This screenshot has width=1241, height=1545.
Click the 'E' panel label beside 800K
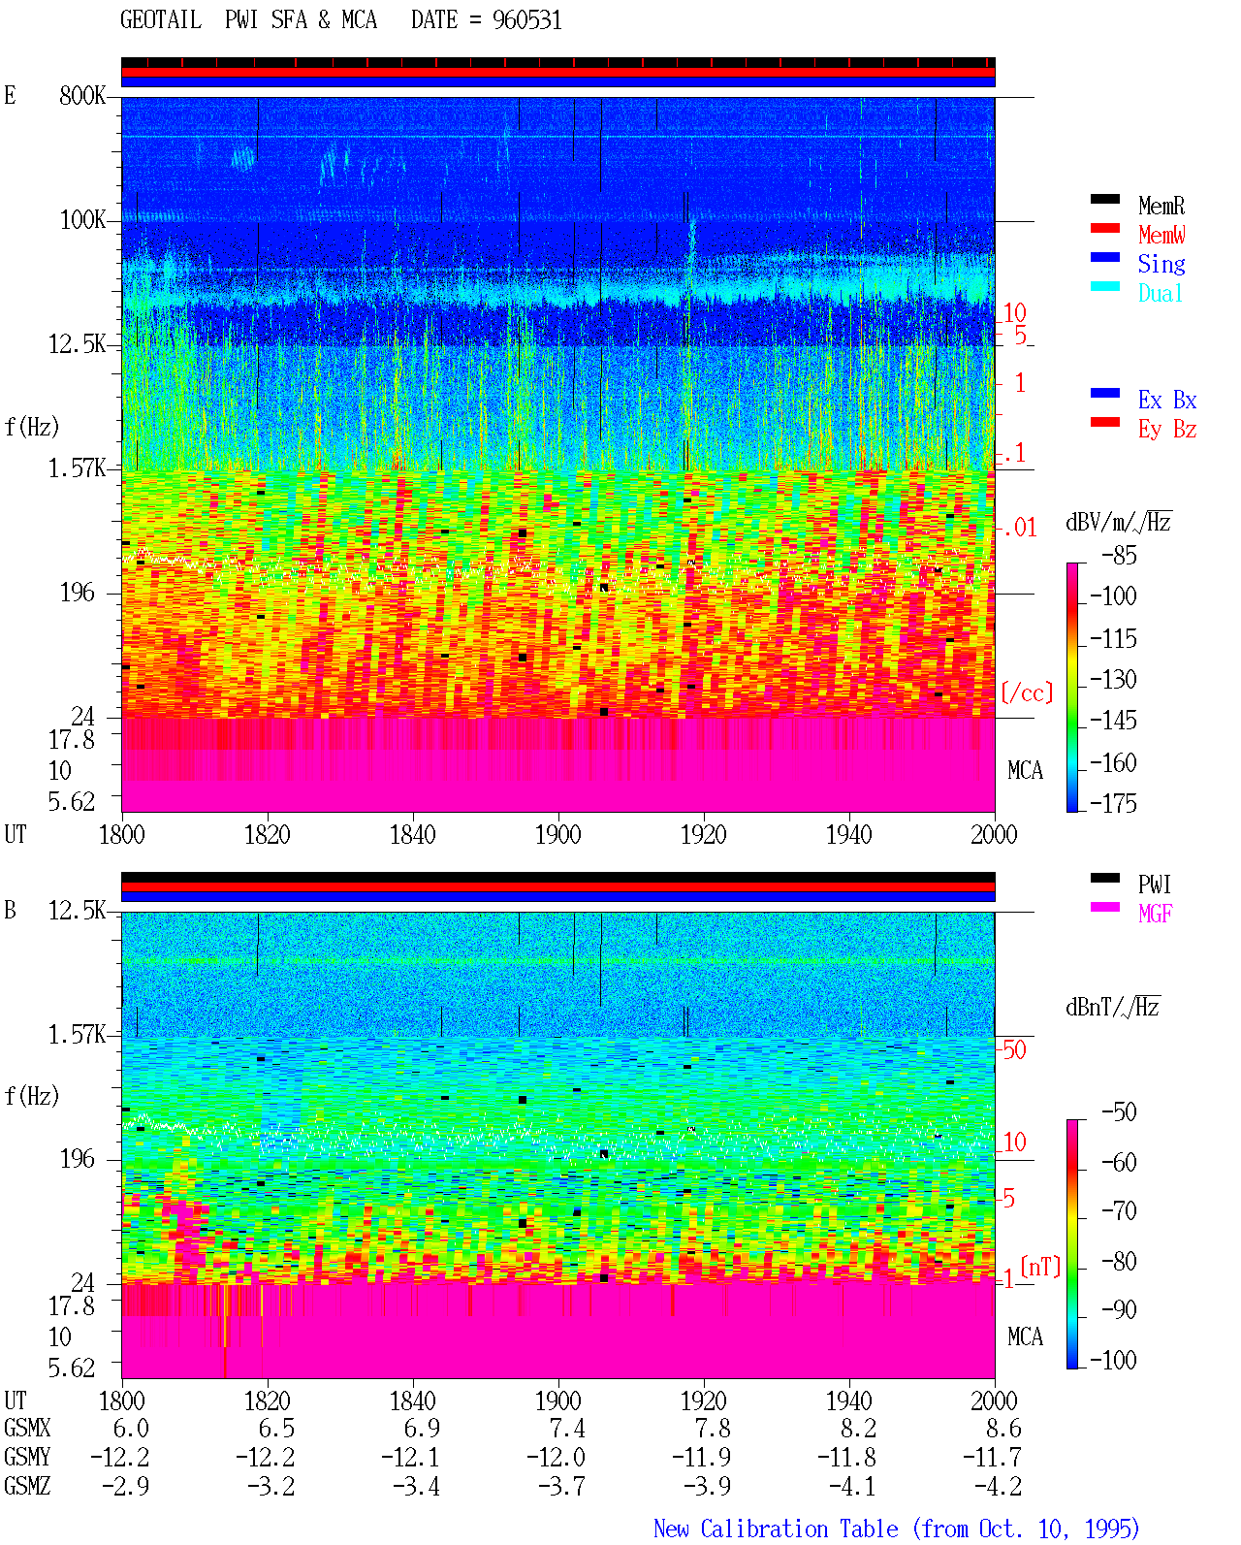point(10,96)
